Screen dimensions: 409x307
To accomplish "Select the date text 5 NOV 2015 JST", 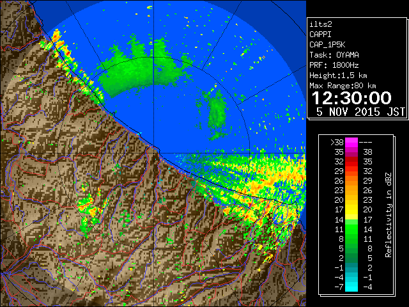I will pyautogui.click(x=360, y=112).
